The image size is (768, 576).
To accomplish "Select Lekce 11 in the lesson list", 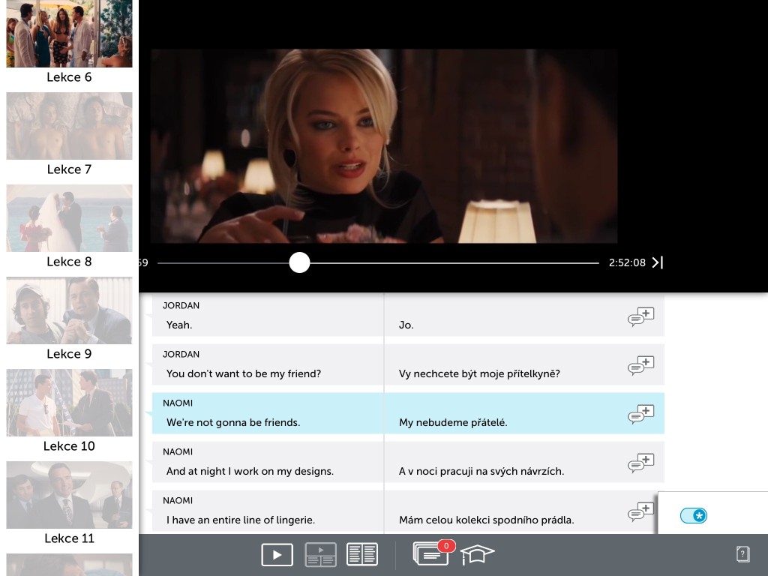I will point(69,503).
